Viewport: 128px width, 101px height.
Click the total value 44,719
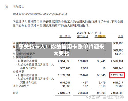click(x=119, y=54)
